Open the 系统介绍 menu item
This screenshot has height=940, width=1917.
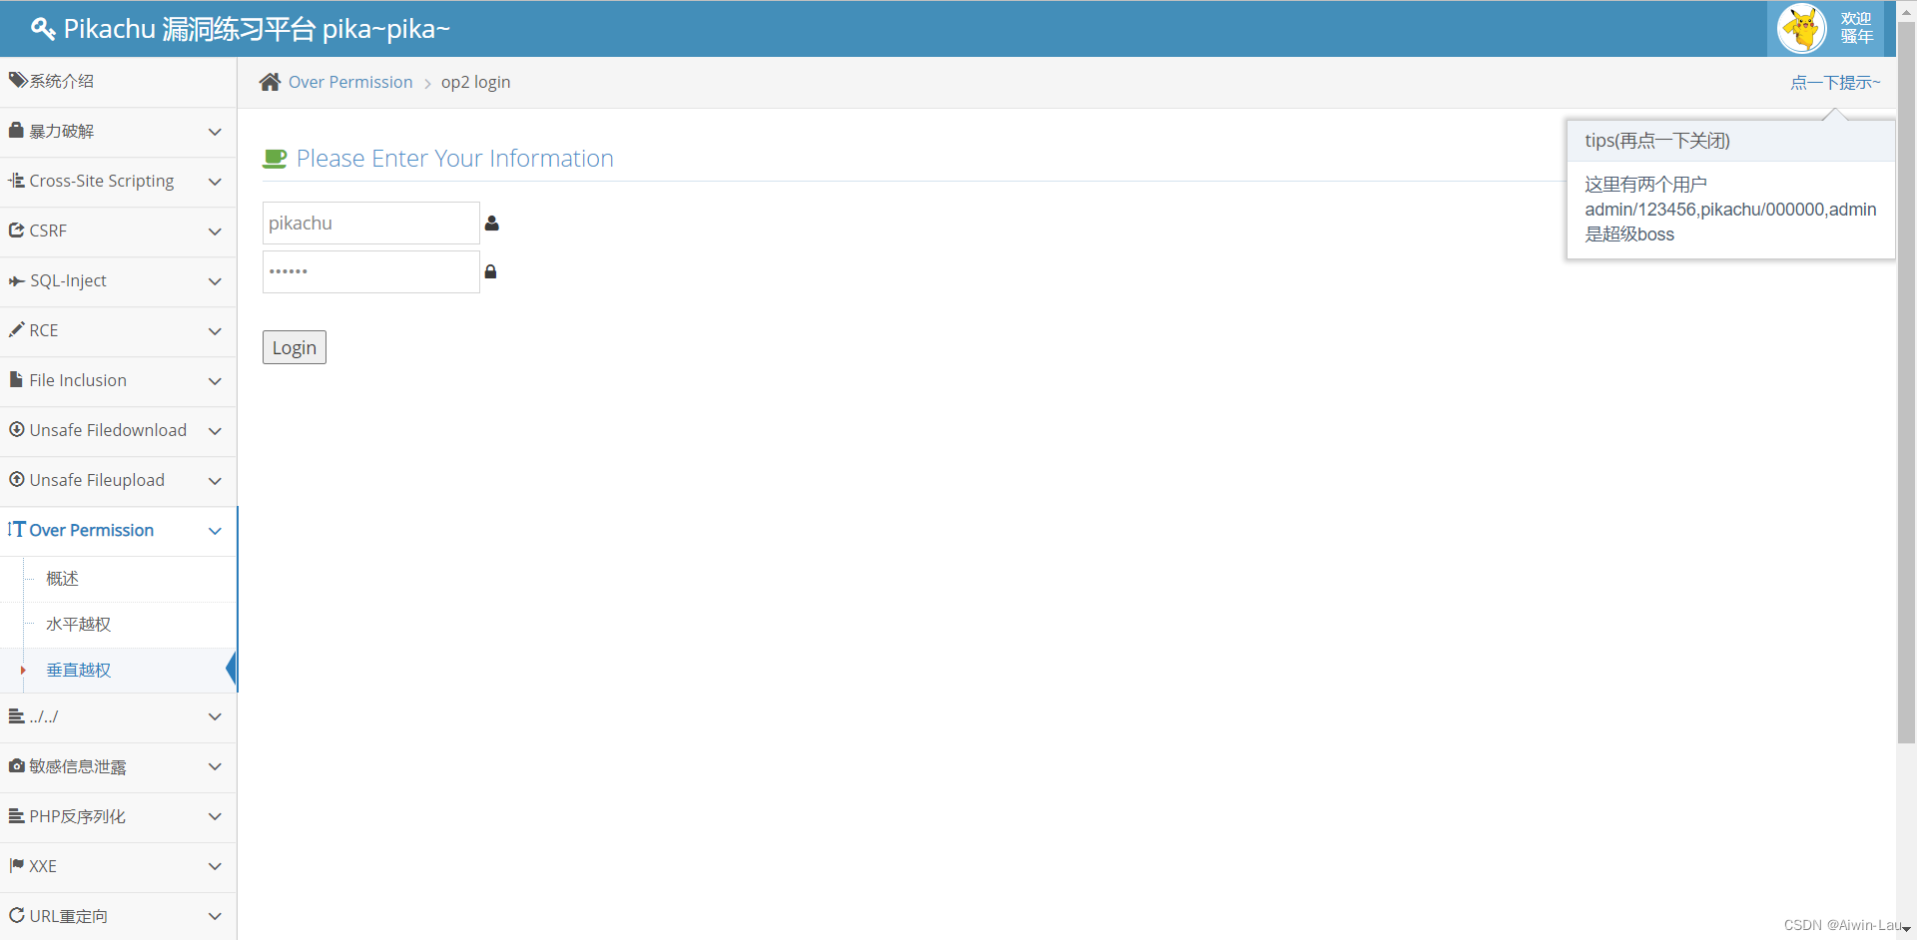pos(118,81)
